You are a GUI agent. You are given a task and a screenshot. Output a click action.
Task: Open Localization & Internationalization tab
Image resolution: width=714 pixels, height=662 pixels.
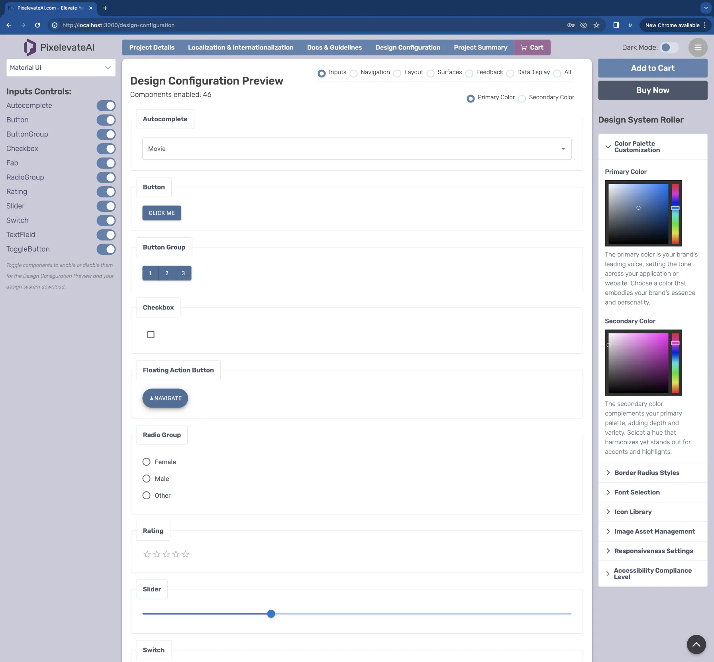(241, 47)
